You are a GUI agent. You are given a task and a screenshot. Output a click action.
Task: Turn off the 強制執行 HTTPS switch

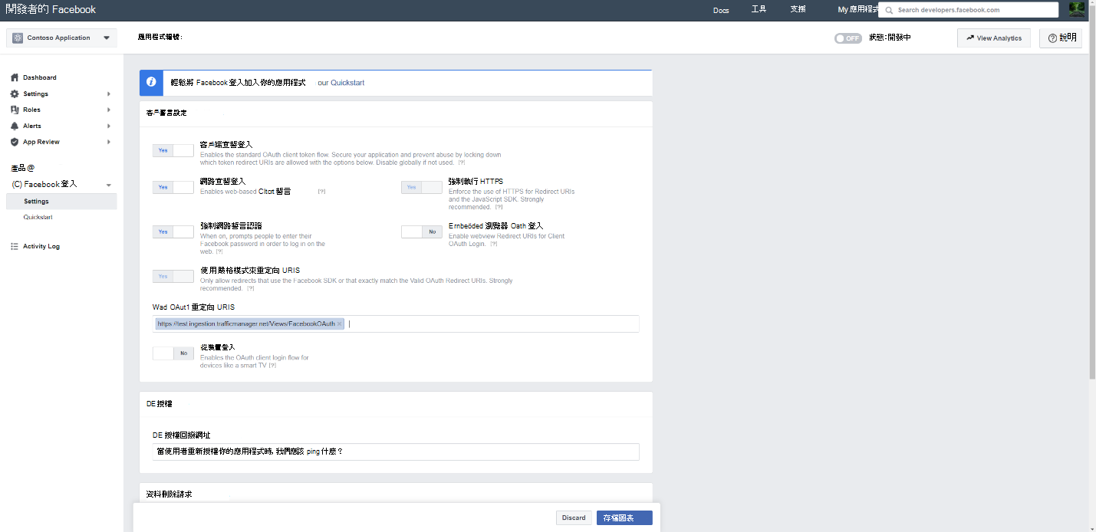tap(421, 187)
